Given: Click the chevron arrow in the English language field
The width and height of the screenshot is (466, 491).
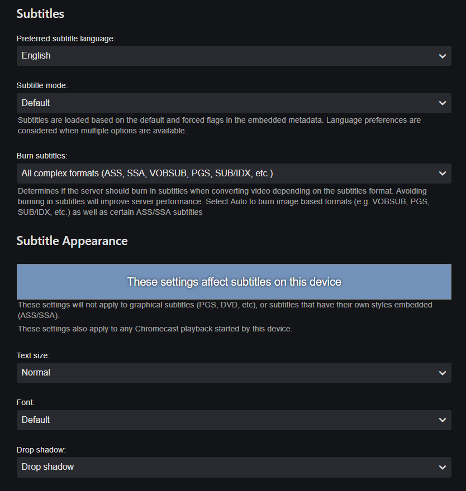Looking at the screenshot, I should [443, 56].
